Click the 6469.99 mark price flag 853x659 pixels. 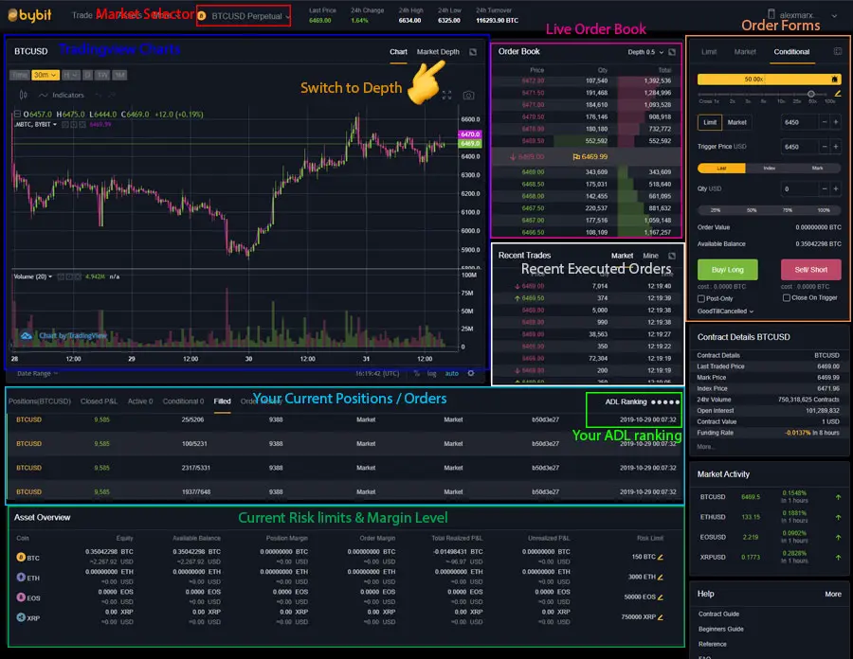point(590,156)
